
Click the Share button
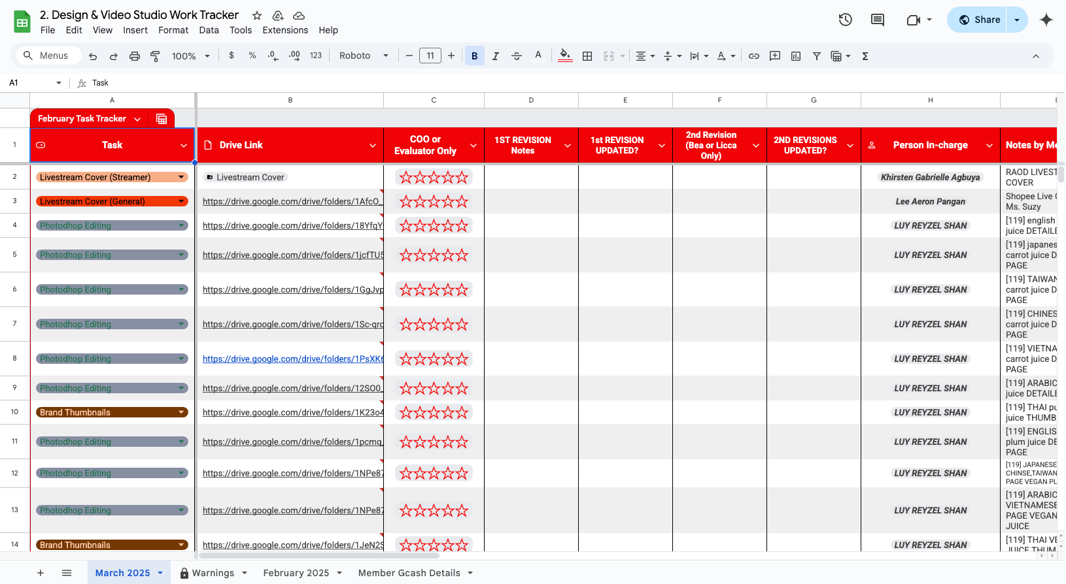[978, 20]
